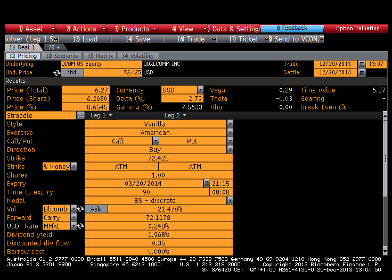Screen dimensions: 392x280
Task: Select the 21) Deal 1 tab
Action: [22, 47]
